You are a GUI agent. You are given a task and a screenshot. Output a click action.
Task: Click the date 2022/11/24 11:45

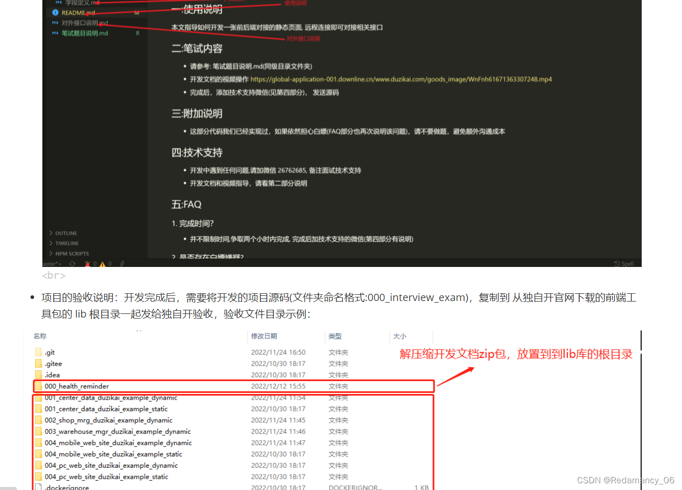[x=278, y=420]
